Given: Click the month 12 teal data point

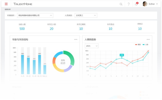Looking at the screenshot, I should point(148,53).
